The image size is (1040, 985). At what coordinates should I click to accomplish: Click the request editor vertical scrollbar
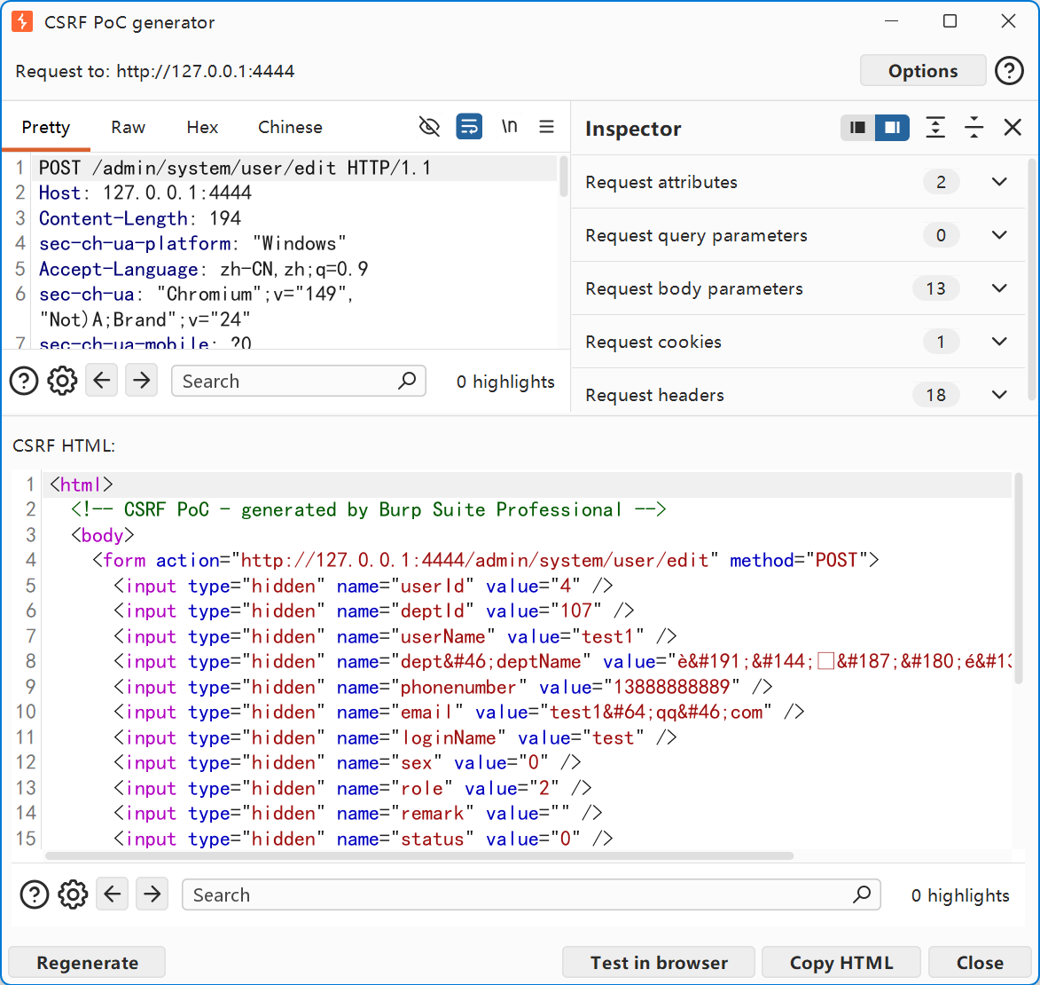(564, 177)
